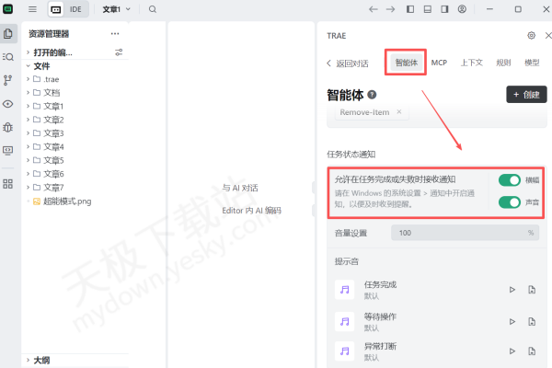552x368 pixels.
Task: Click the help icon beside 智能体 heading
Action: pos(372,95)
